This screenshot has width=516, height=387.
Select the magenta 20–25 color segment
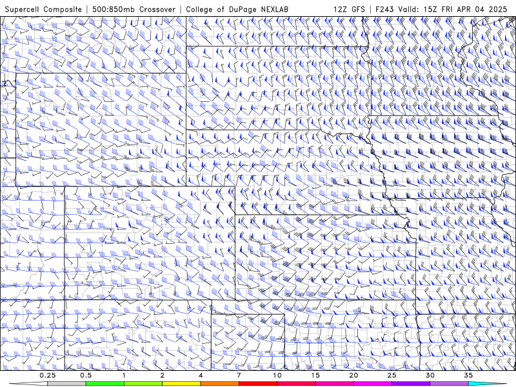coord(373,384)
